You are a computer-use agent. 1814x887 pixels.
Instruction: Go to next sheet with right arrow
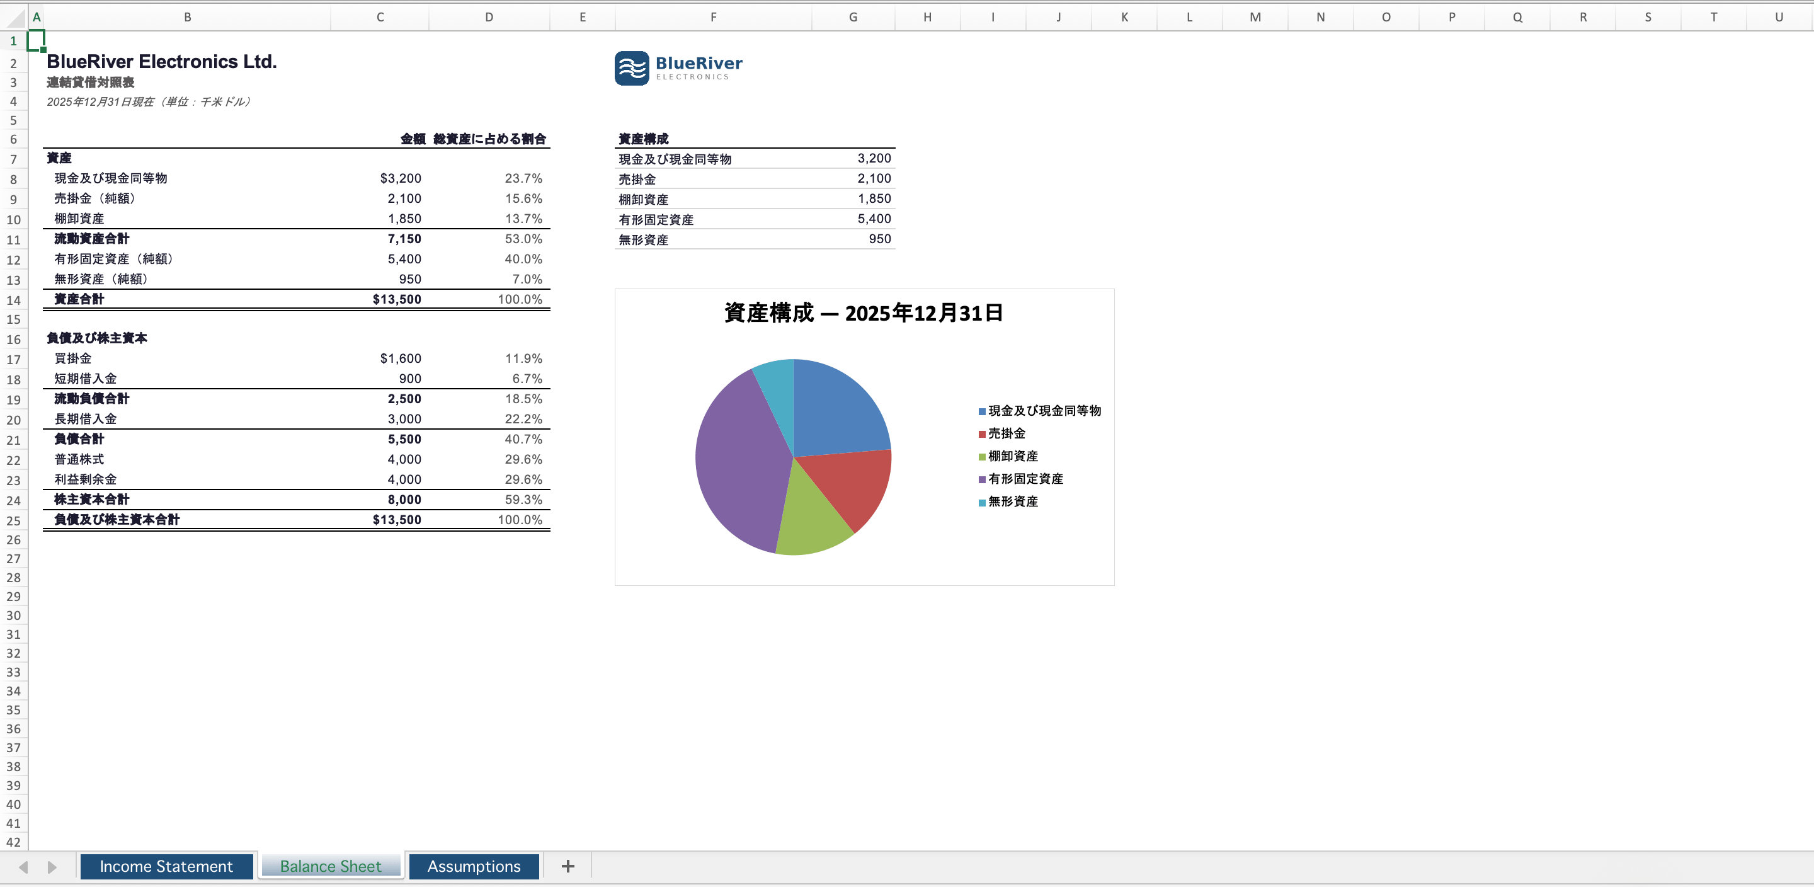pos(52,867)
